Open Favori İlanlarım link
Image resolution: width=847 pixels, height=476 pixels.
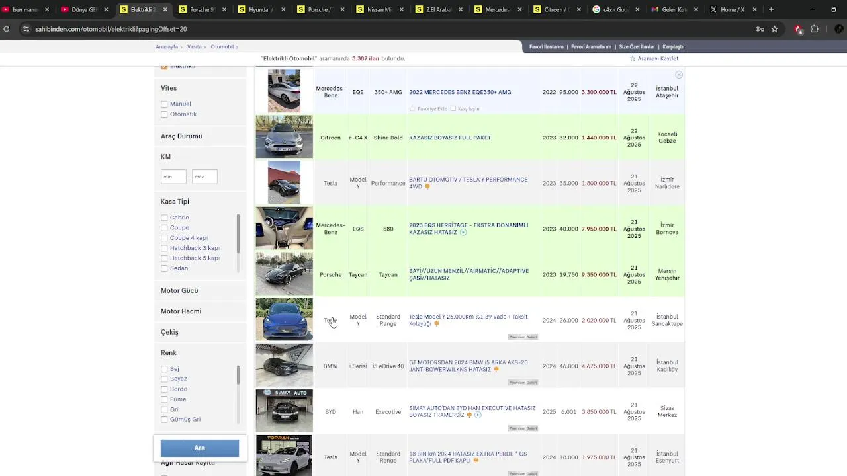pos(546,47)
